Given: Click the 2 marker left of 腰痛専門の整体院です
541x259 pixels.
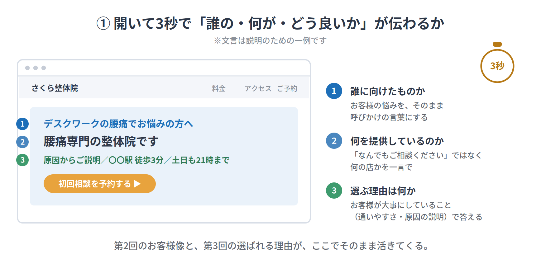Looking at the screenshot, I should [22, 142].
